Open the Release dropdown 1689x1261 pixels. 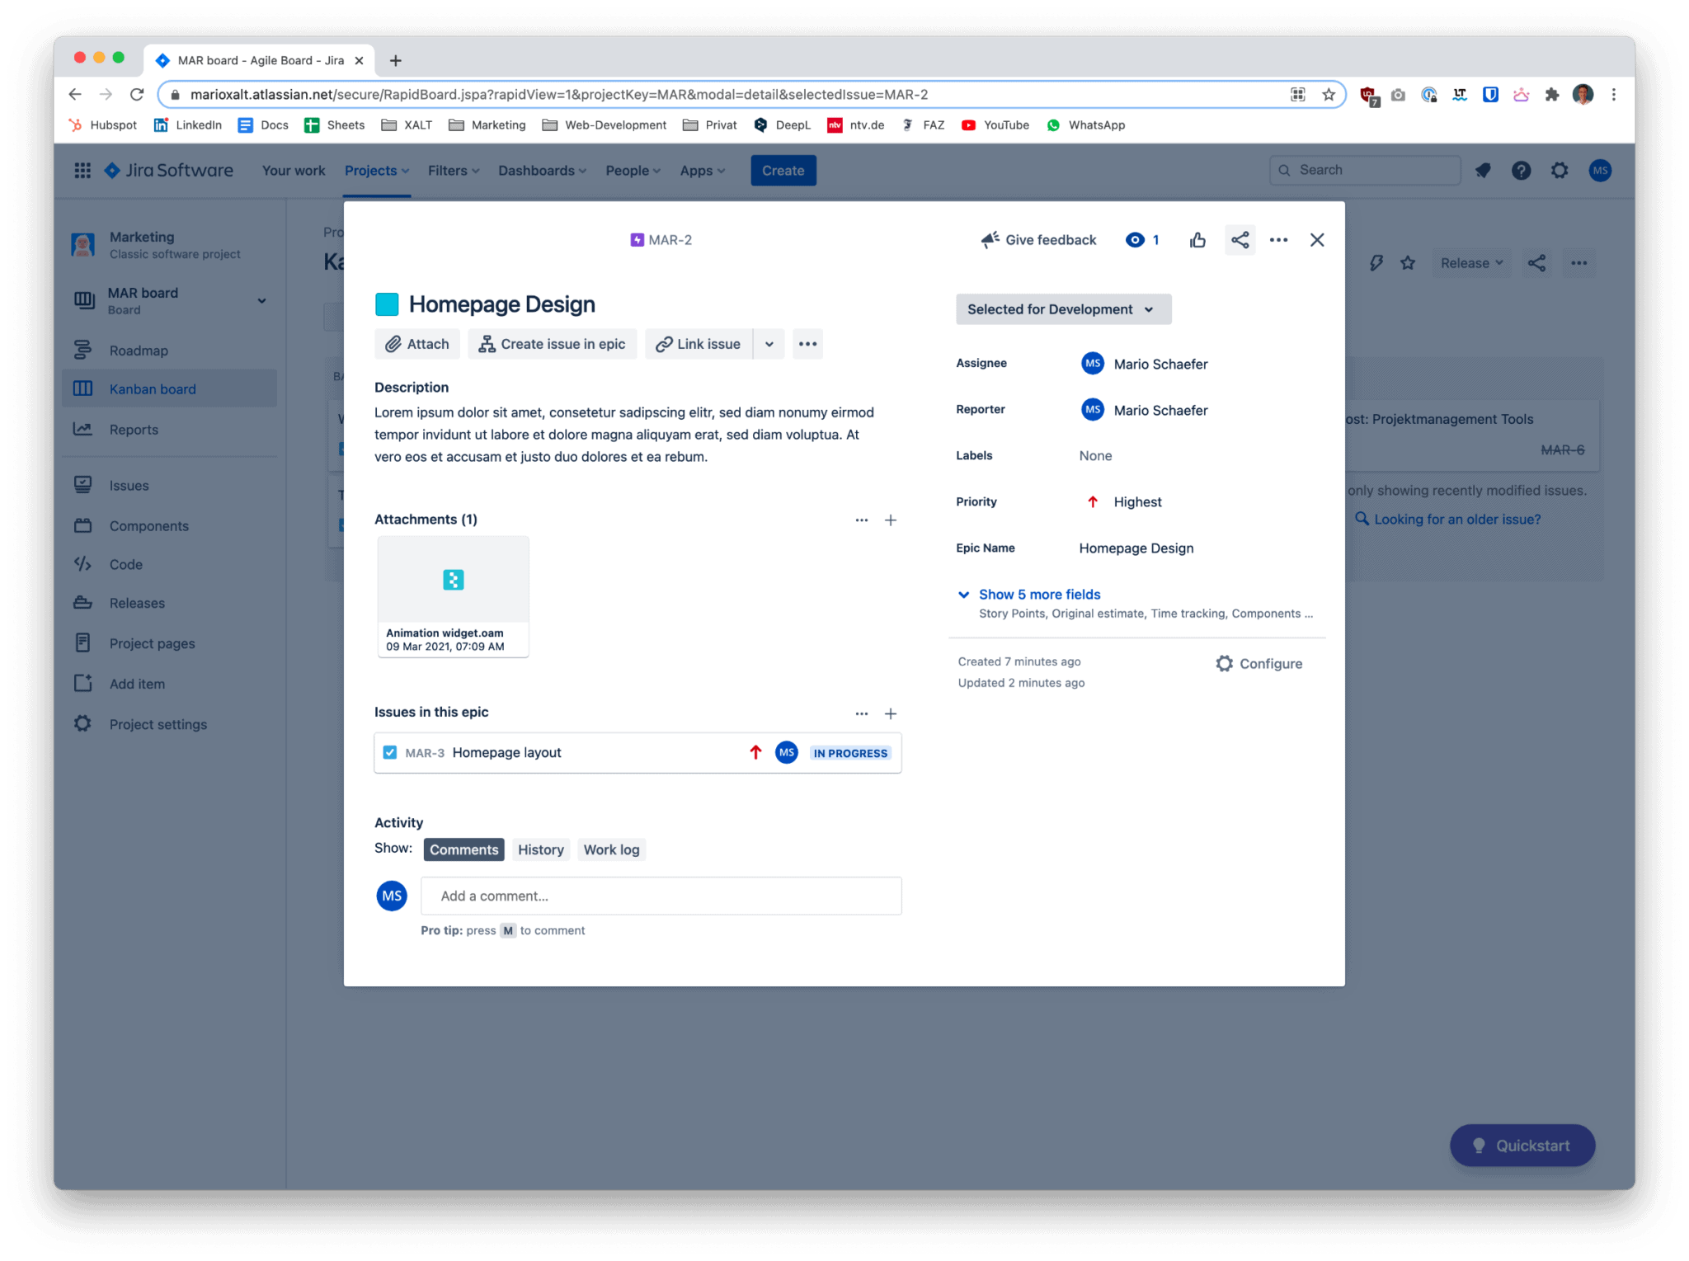[1471, 262]
